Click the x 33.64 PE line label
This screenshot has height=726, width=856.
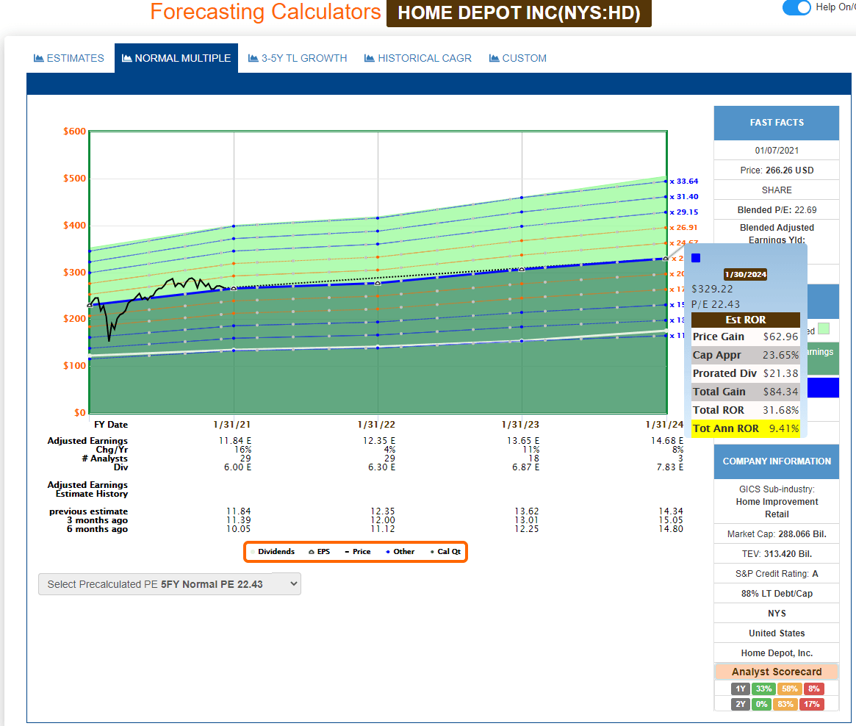pyautogui.click(x=683, y=181)
